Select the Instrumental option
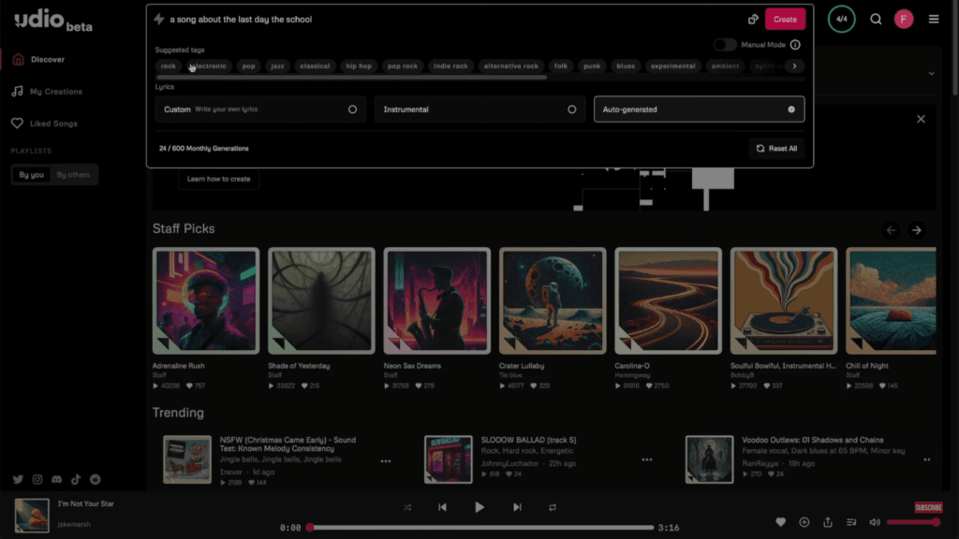 point(479,109)
